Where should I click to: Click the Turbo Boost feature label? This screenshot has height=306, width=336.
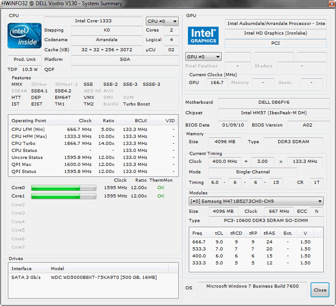pos(137,104)
